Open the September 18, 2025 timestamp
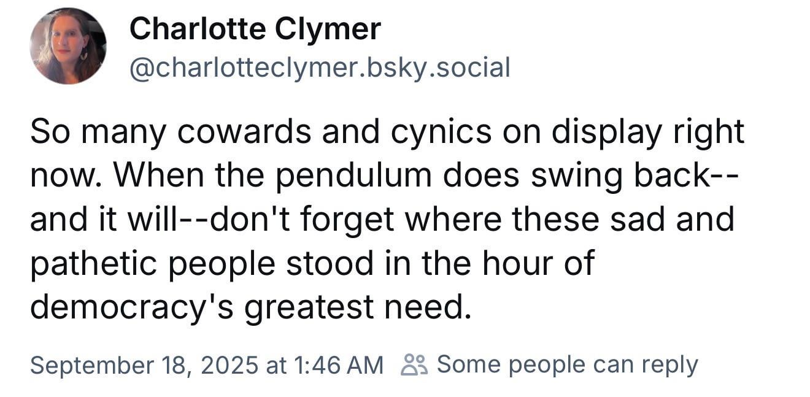The image size is (810, 397). tap(206, 365)
